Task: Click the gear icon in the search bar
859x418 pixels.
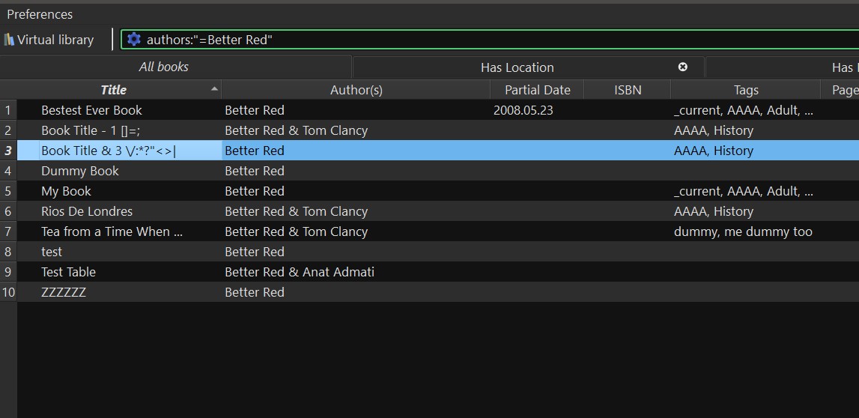Action: [x=134, y=40]
